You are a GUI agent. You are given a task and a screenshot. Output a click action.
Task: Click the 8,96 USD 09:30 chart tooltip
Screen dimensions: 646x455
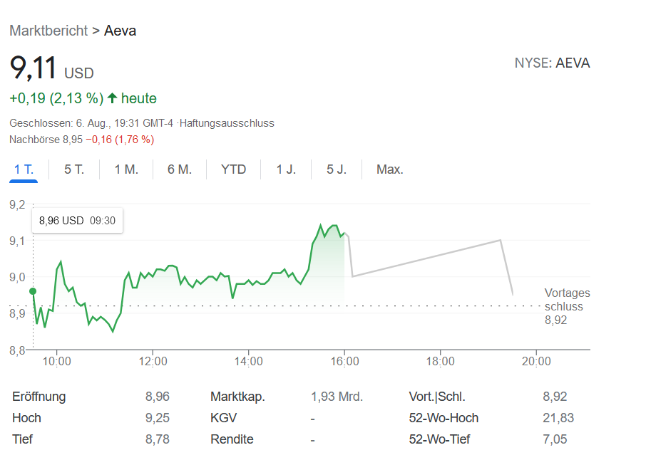click(x=77, y=221)
